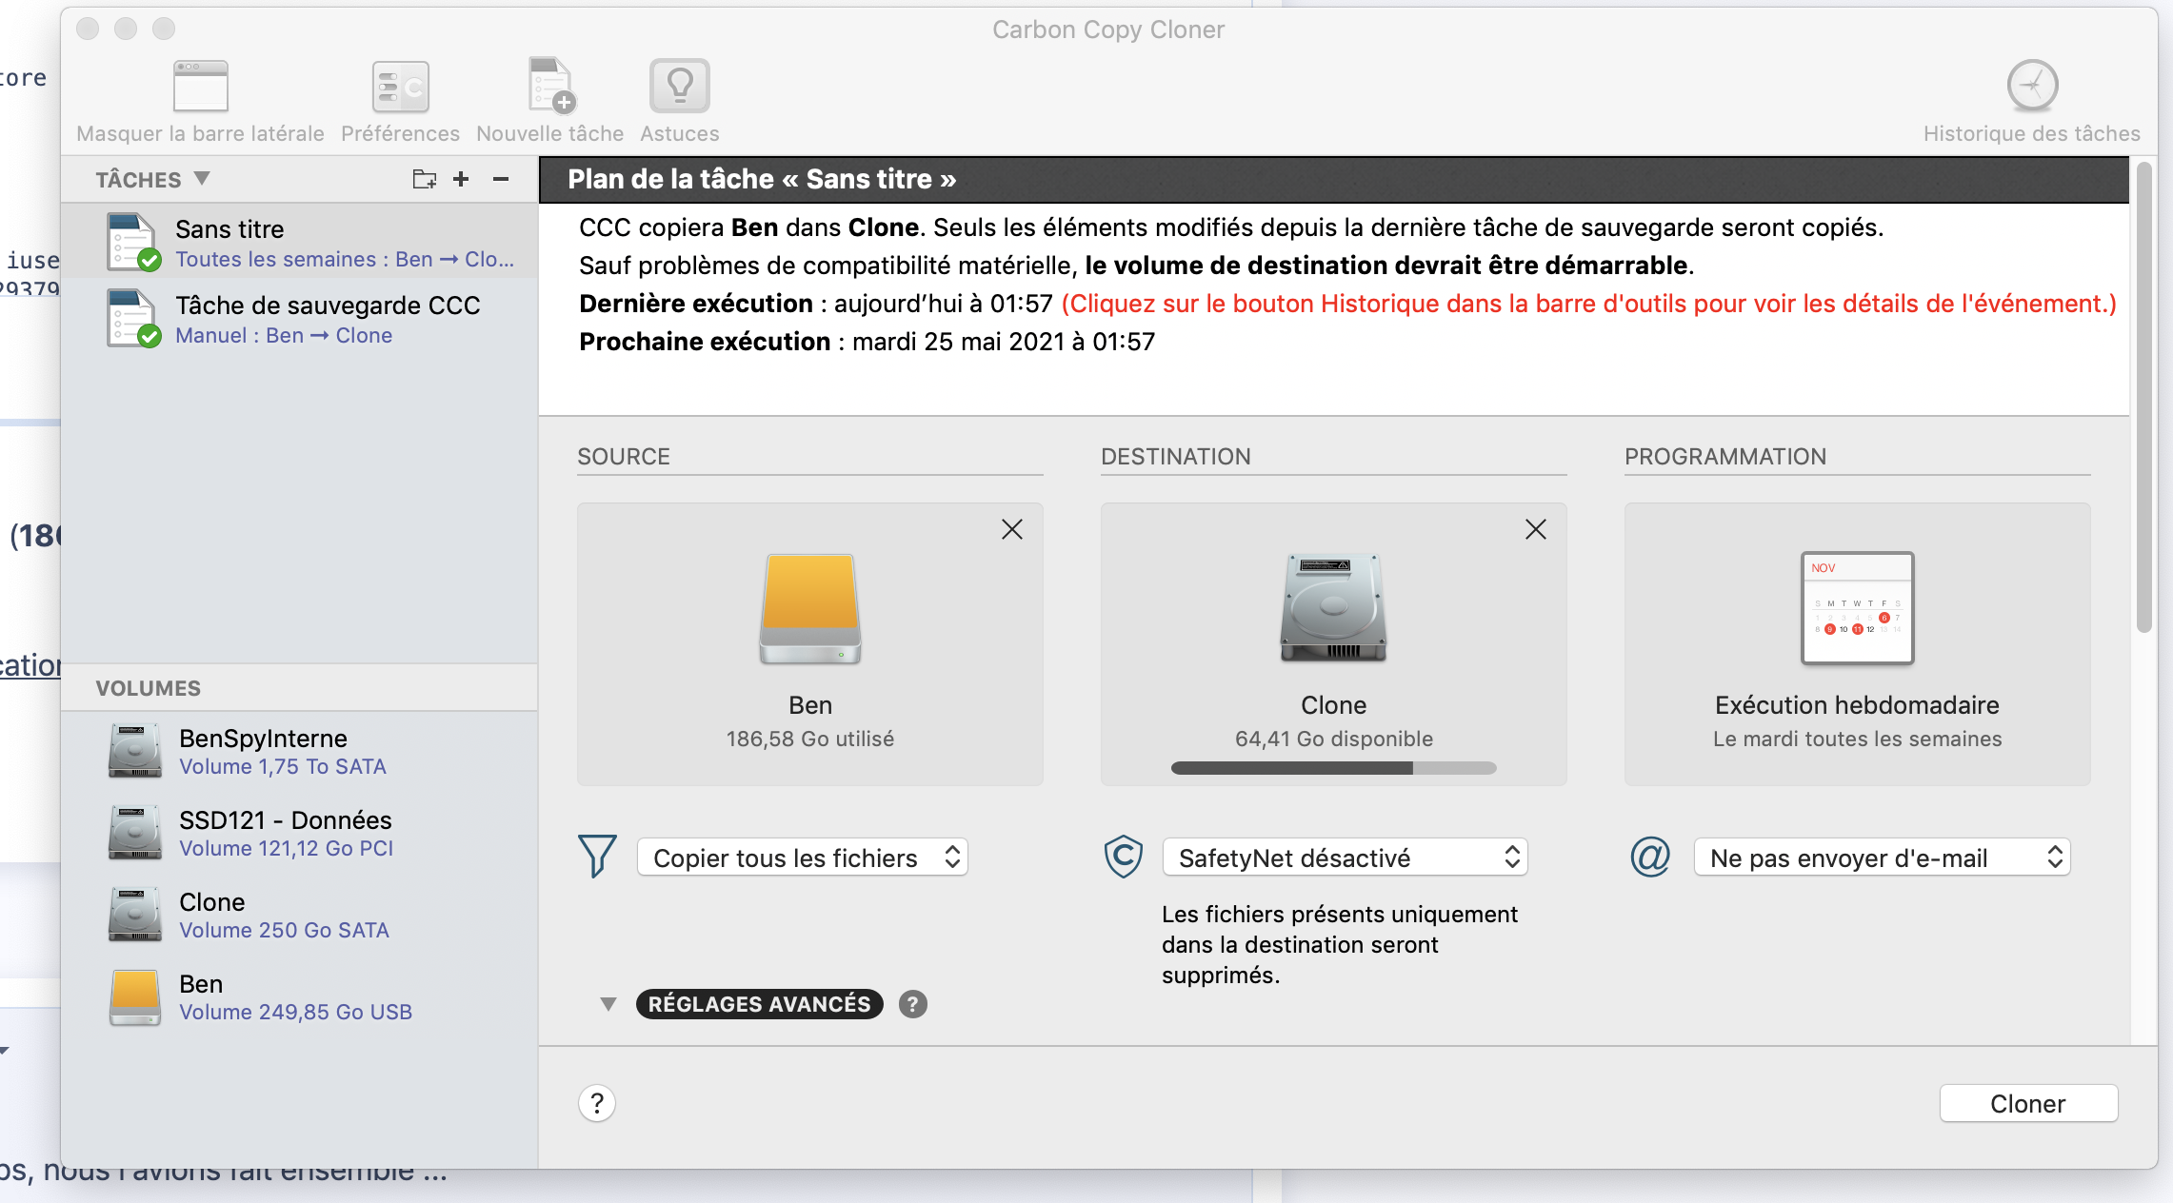Click the BenSpyInterne hard drive icon

click(x=134, y=752)
